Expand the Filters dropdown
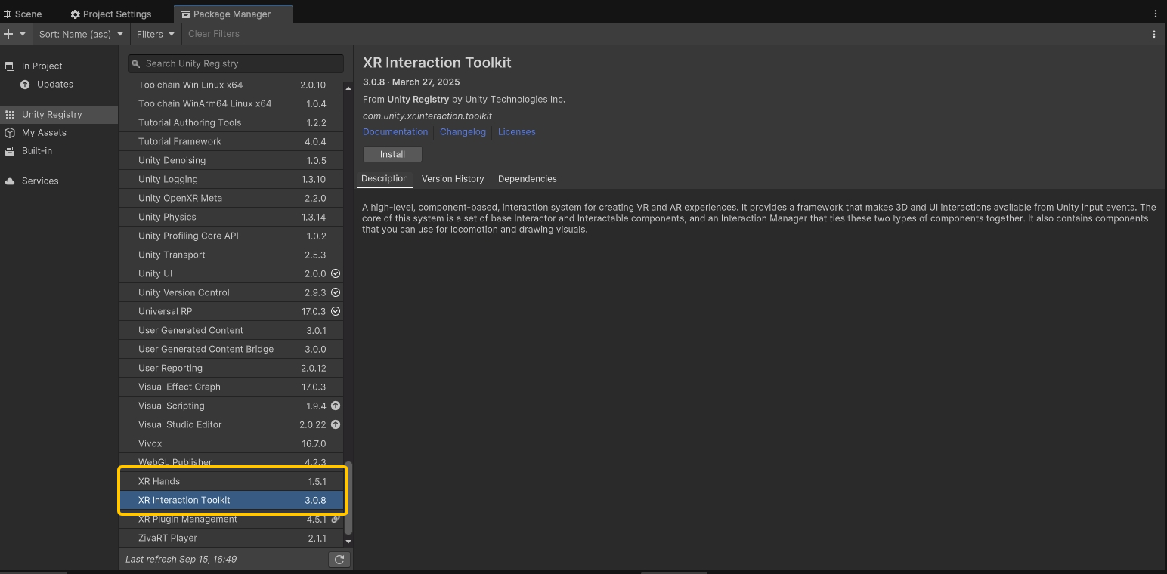The height and width of the screenshot is (574, 1167). coord(155,34)
